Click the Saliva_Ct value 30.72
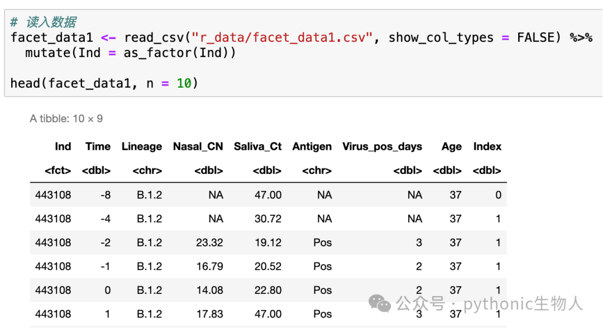The height and width of the screenshot is (328, 603). [267, 218]
